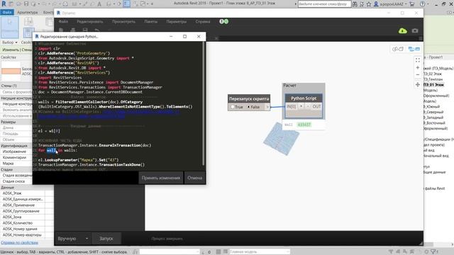454x255 pixels.
Task: Open the Редактировать menu in Dynamo
Action: tap(90, 21)
